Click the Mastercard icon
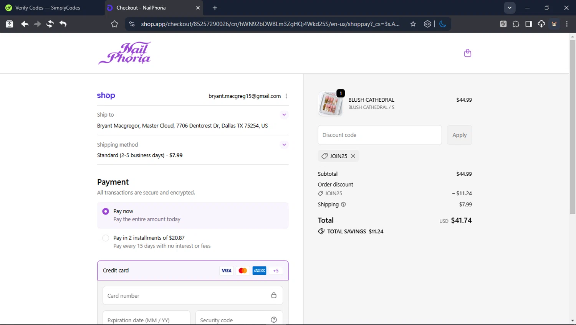This screenshot has width=576, height=325. 243,271
